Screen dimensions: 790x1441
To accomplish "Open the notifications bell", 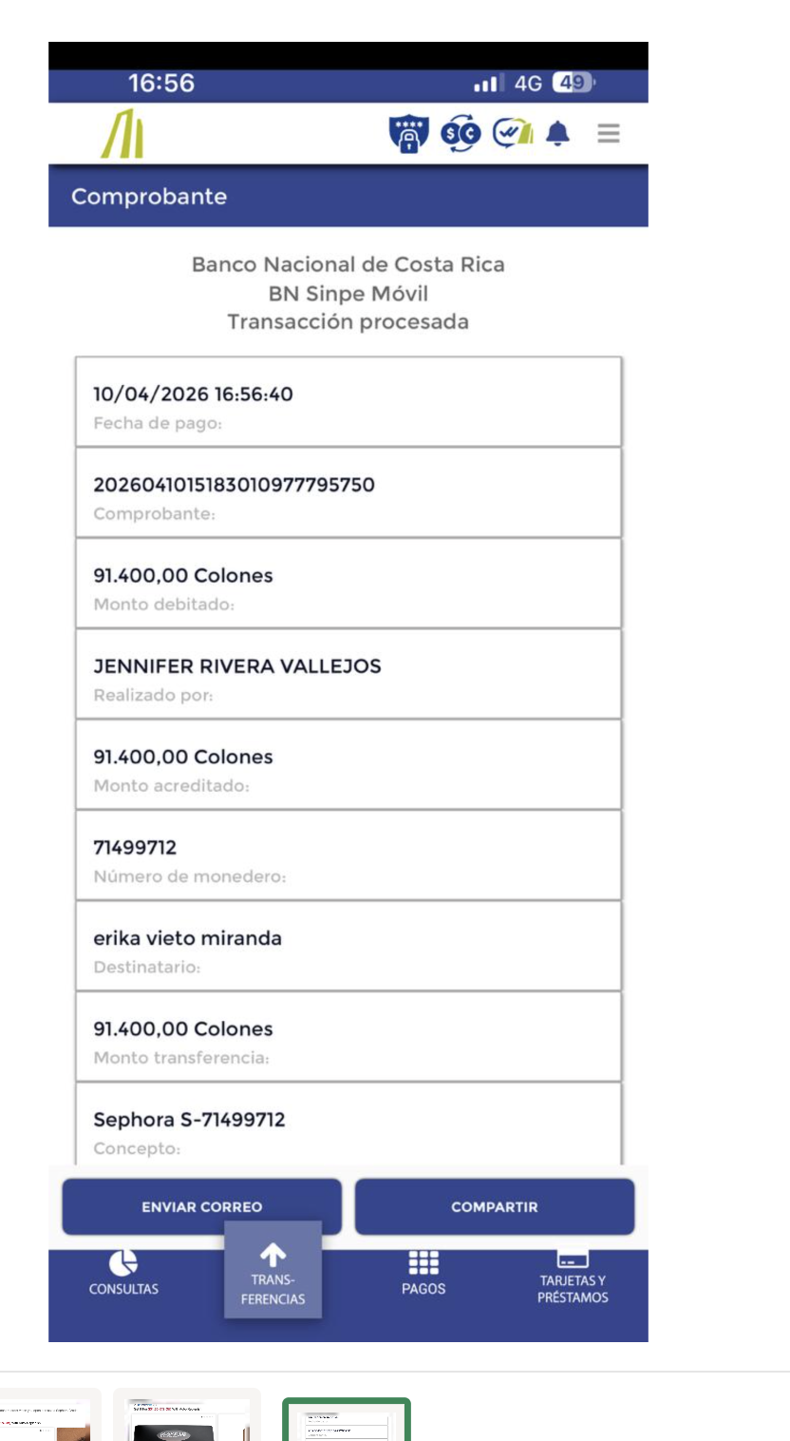I will pos(558,135).
